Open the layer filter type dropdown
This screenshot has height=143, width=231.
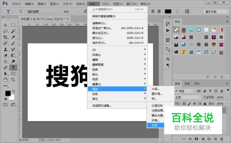pyautogui.click(x=184, y=91)
